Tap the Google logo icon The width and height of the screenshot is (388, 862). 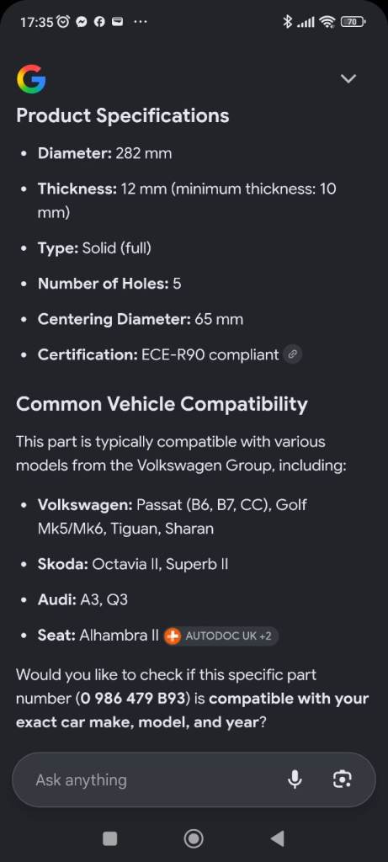[31, 78]
